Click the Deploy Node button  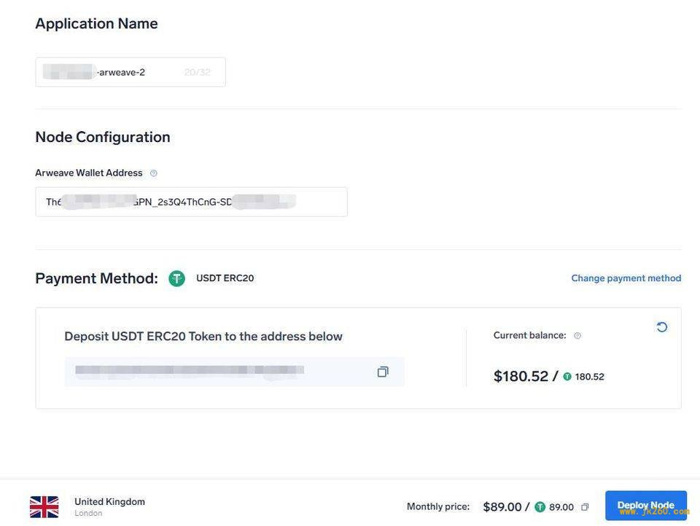coord(646,506)
